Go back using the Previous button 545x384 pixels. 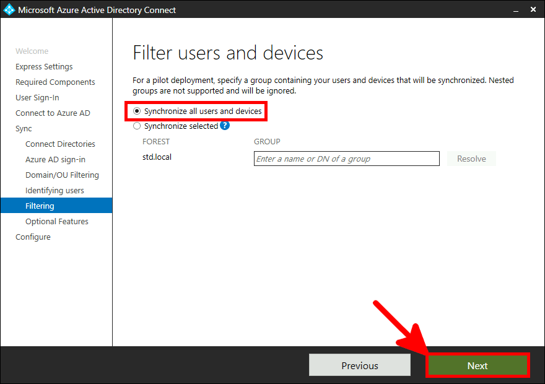pos(359,365)
